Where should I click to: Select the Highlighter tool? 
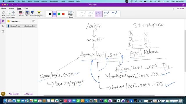tap(39, 14)
